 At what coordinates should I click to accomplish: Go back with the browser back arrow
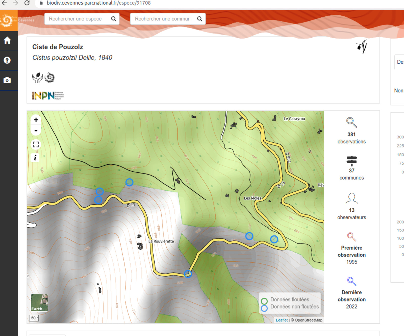pos(5,3)
